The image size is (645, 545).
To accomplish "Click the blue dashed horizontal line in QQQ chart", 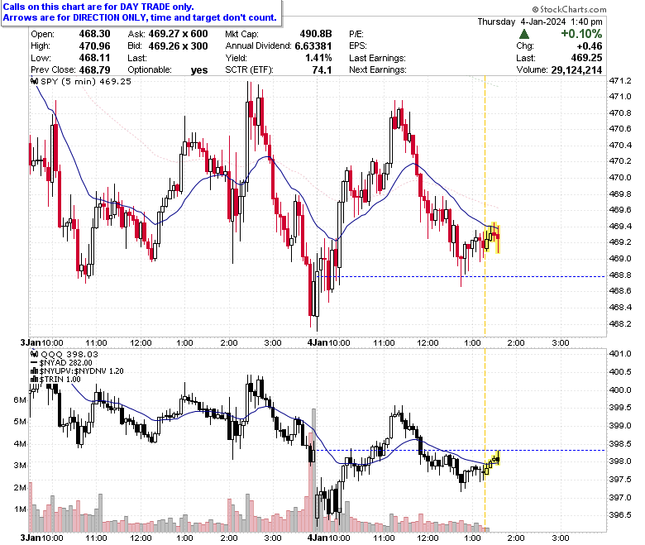I will (461, 450).
